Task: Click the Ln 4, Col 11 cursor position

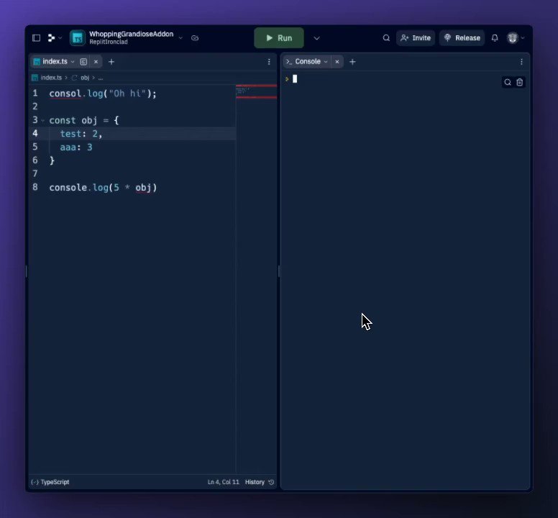Action: [223, 482]
